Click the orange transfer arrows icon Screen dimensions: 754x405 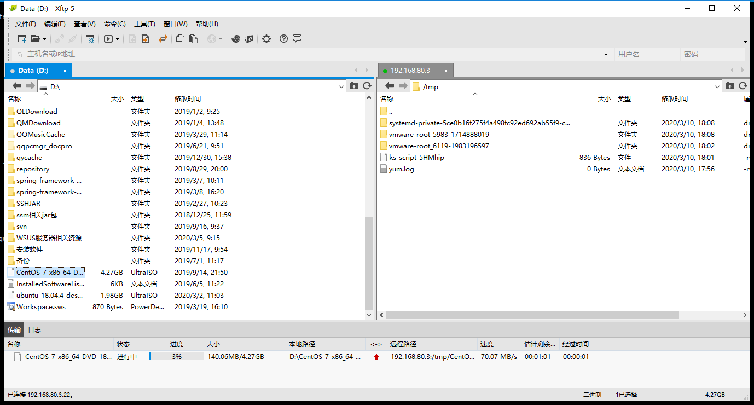pyautogui.click(x=163, y=39)
